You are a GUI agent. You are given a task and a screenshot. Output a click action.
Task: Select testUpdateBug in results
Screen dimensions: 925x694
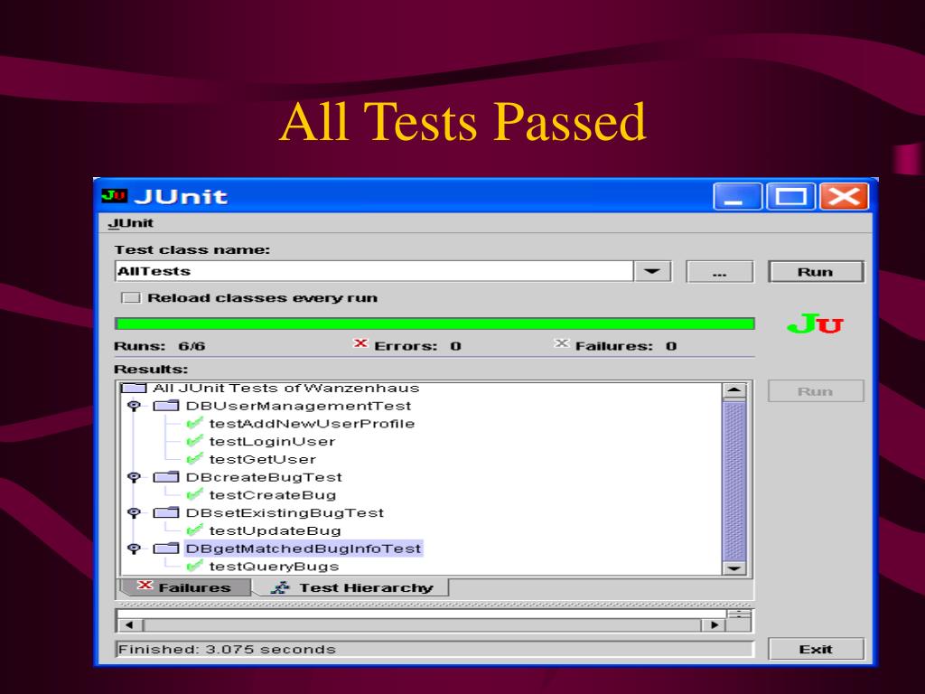coord(275,530)
